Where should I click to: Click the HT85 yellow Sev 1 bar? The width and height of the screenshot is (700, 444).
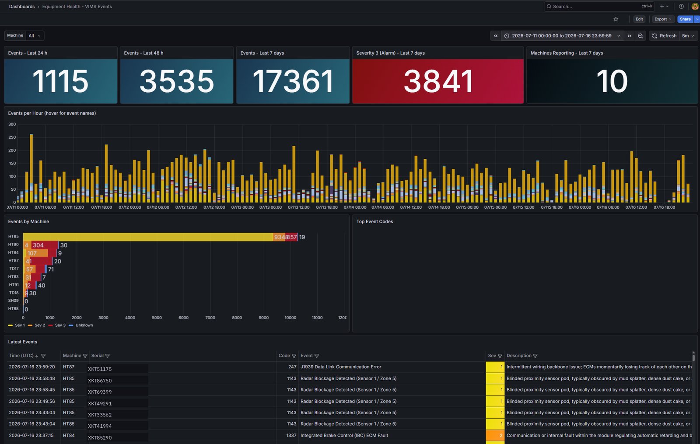pyautogui.click(x=148, y=237)
